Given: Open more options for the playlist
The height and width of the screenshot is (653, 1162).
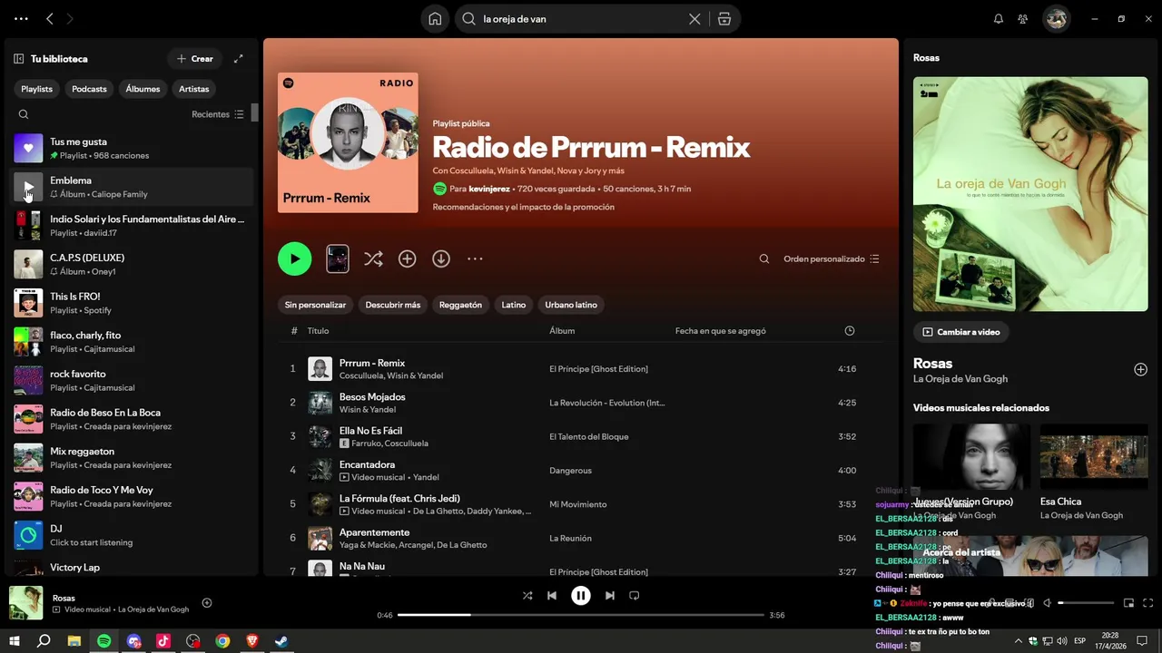Looking at the screenshot, I should (x=475, y=258).
